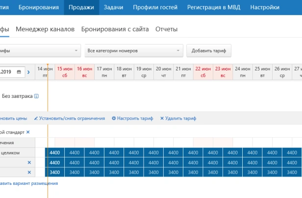Switch to the Отчеты tab
The width and height of the screenshot is (302, 198).
pos(166,29)
